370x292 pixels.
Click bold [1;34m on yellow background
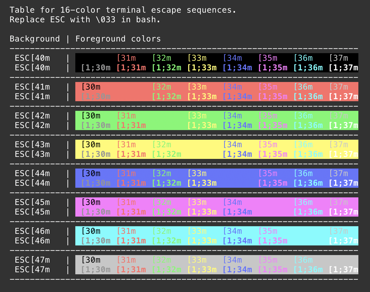coord(237,154)
